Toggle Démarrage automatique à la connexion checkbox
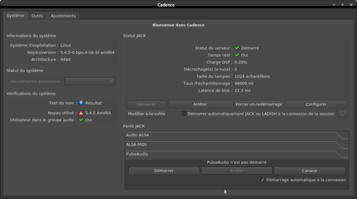 (x=262, y=180)
